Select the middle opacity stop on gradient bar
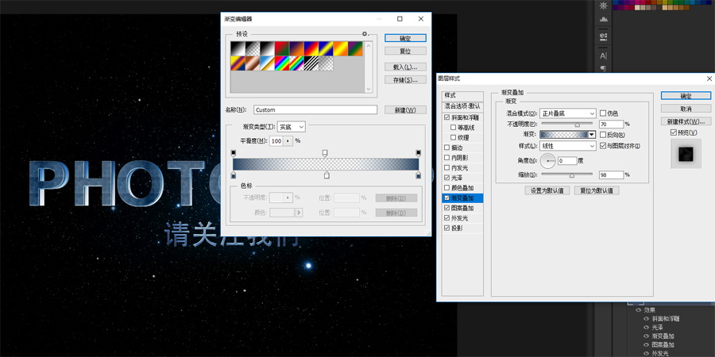Screen dimensions: 715x357 tap(325, 153)
